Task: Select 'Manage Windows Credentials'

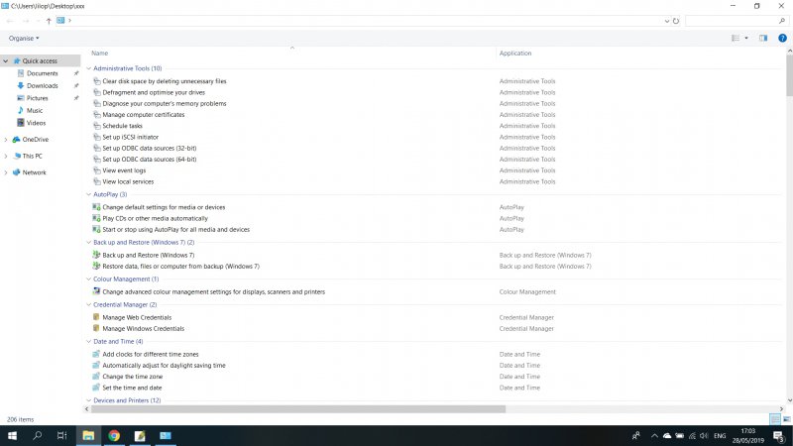Action: pyautogui.click(x=143, y=329)
